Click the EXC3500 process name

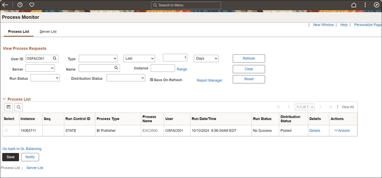click(x=150, y=130)
